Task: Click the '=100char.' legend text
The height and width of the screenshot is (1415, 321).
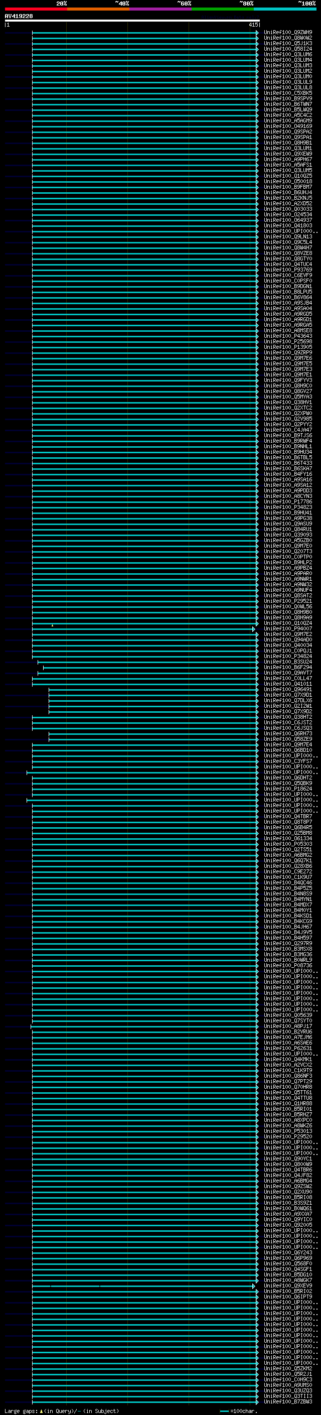Action: pos(244,1410)
